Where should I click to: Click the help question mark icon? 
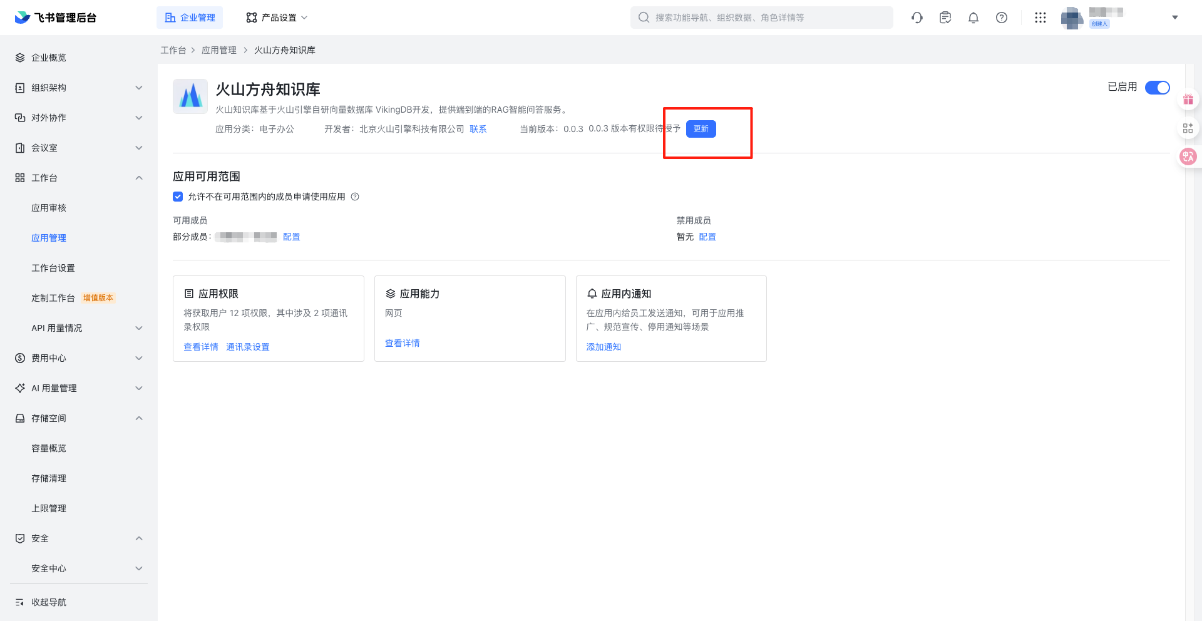point(1001,18)
